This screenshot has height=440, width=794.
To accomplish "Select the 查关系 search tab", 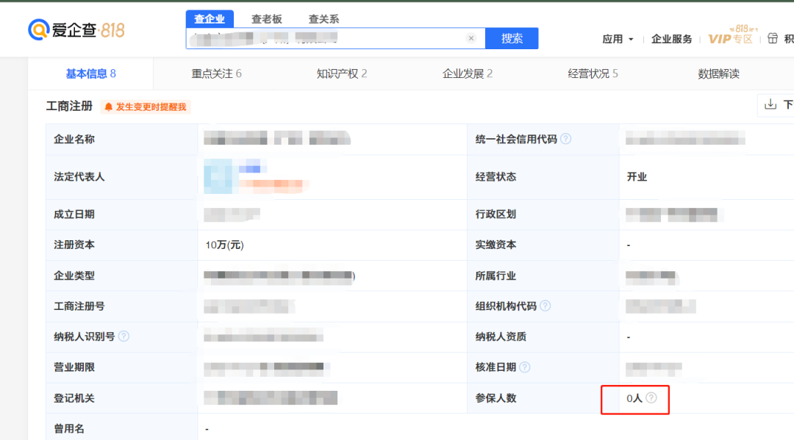I will click(x=323, y=19).
